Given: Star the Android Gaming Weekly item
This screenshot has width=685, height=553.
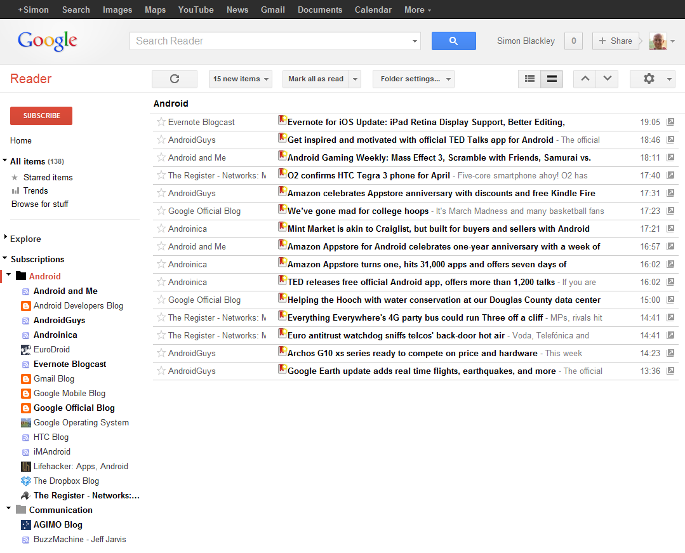Looking at the screenshot, I should 161,157.
